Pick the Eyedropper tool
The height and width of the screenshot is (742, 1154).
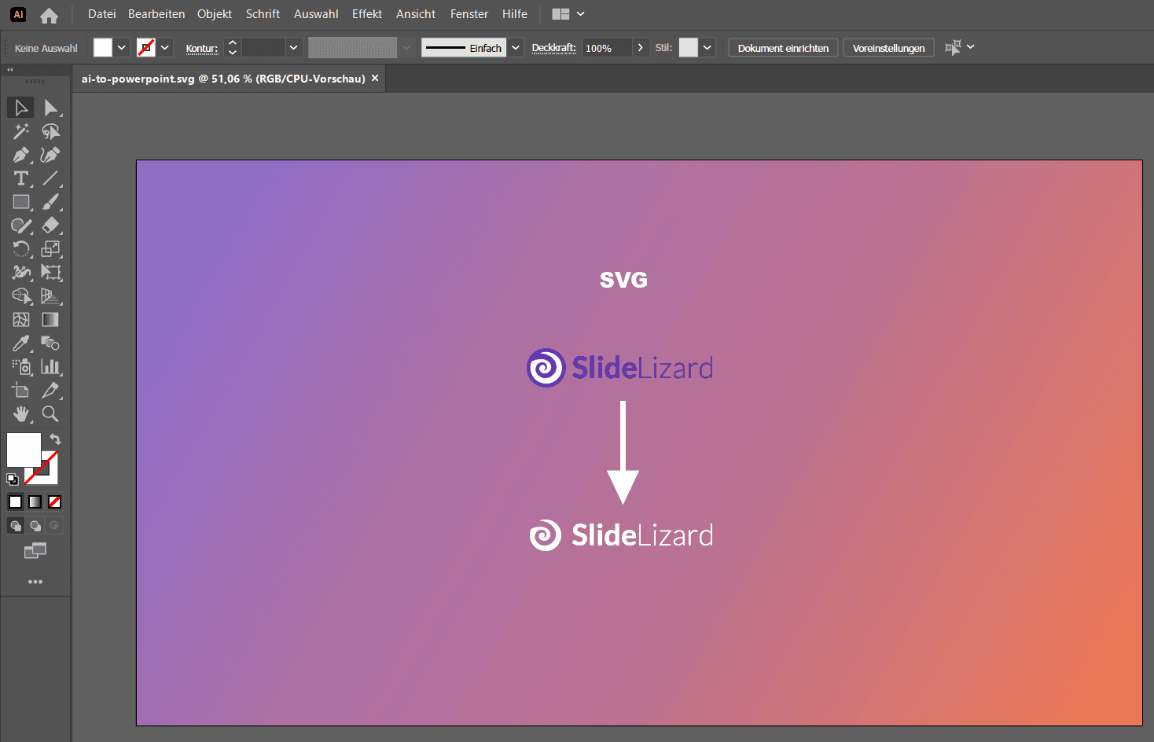click(x=20, y=343)
